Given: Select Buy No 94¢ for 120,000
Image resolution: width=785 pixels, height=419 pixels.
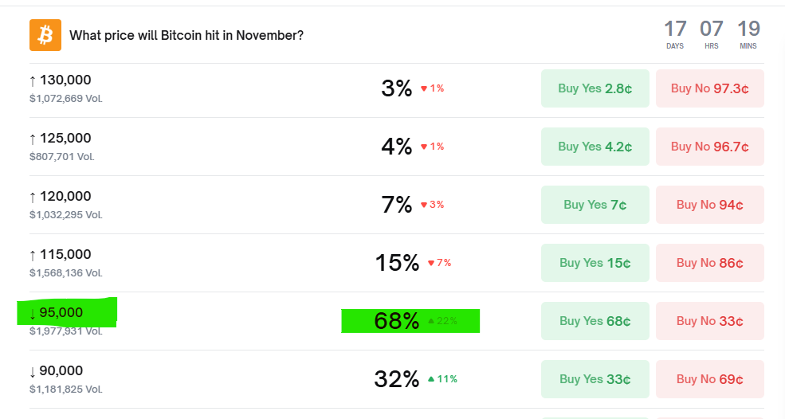Looking at the screenshot, I should [x=709, y=205].
